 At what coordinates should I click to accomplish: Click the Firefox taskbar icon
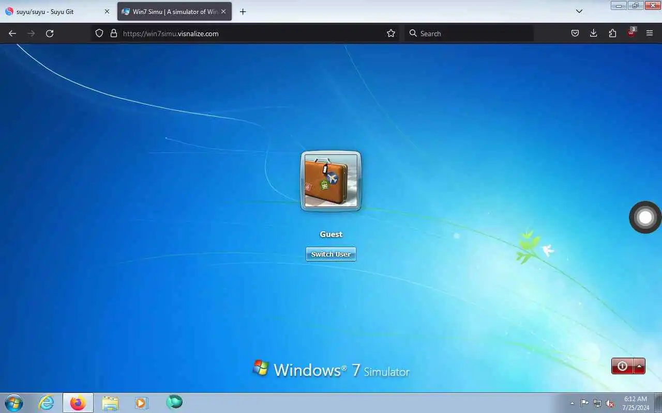78,403
